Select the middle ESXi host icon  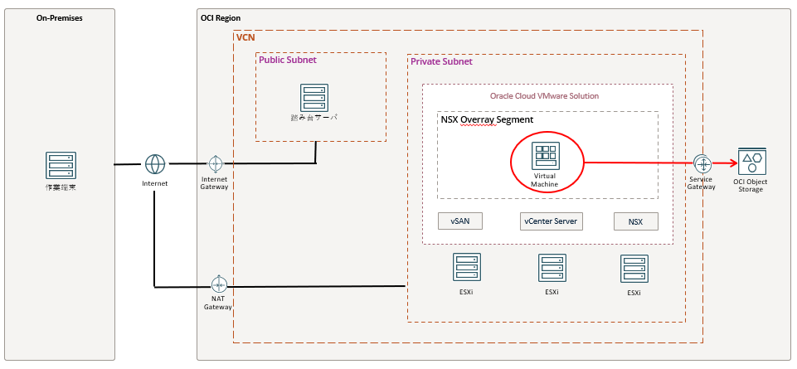tap(552, 269)
